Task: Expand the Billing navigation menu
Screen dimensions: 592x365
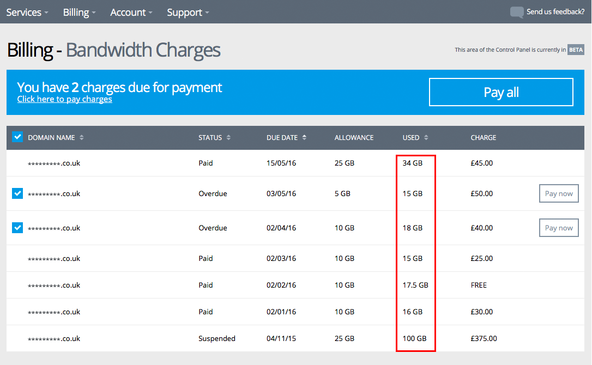Action: (79, 12)
